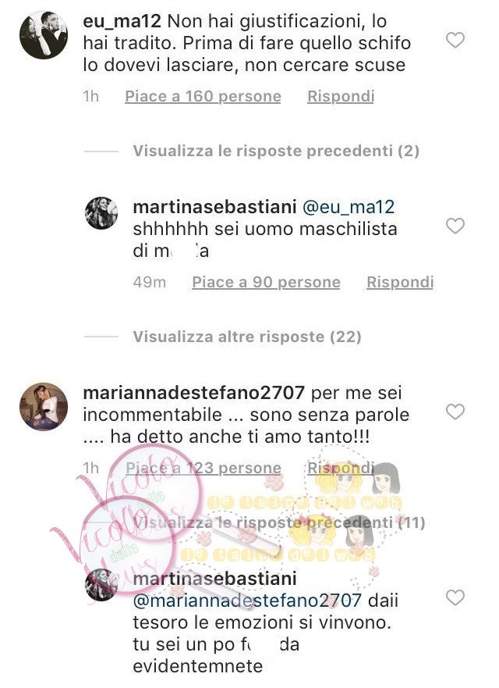This screenshot has width=499, height=688.
Task: Open the mariannadestefano2707 avatar
Action: click(x=44, y=407)
